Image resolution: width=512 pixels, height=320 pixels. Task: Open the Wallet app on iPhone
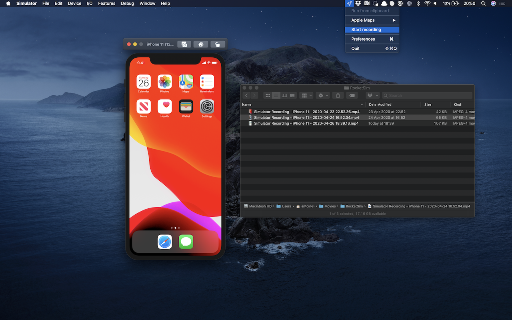(x=186, y=106)
